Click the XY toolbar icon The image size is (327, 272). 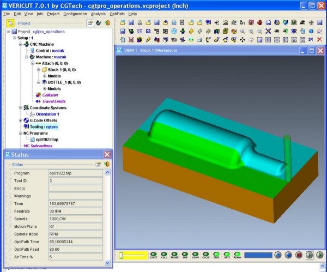coord(140,31)
